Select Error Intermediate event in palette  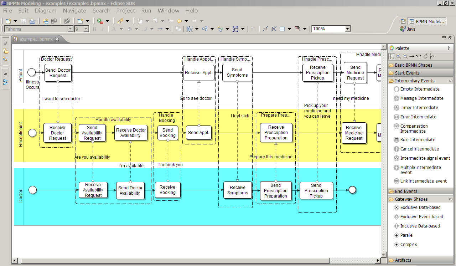[x=415, y=117]
